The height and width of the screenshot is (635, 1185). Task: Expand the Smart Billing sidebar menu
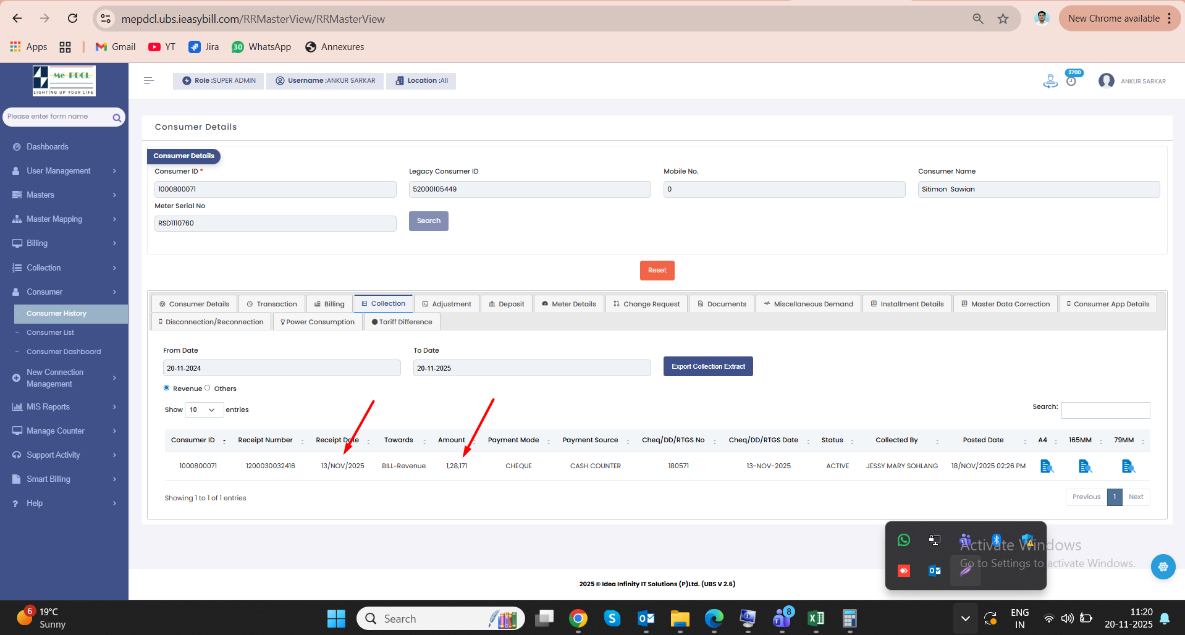[x=64, y=479]
